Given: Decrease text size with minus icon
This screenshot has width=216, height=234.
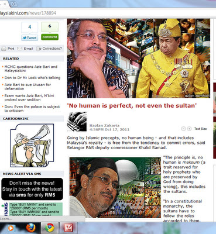Looking at the screenshot, I should (x=183, y=129).
